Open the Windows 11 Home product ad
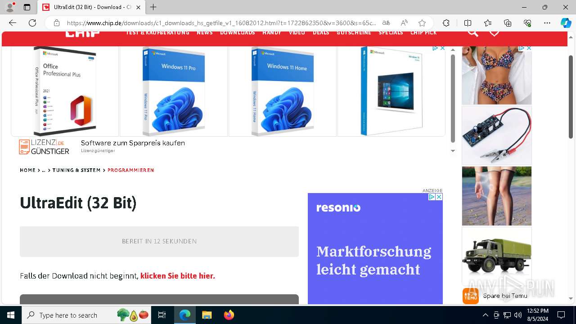 pyautogui.click(x=283, y=91)
